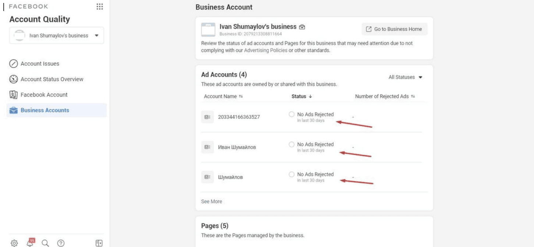The image size is (534, 247).
Task: Click See More ad accounts
Action: 211,201
